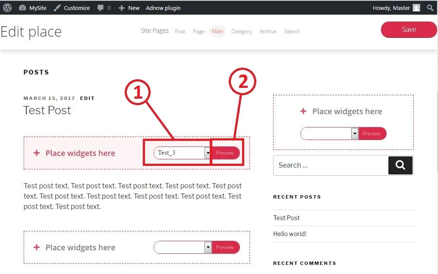Click the plus icon beside the first Place widgets here
This screenshot has width=438, height=274.
click(36, 153)
